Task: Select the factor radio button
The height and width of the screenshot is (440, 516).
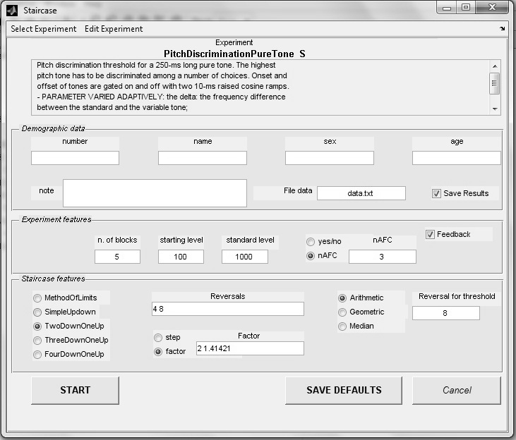Action: coord(158,352)
